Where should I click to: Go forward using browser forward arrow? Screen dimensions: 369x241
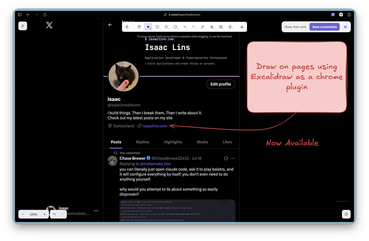37,14
